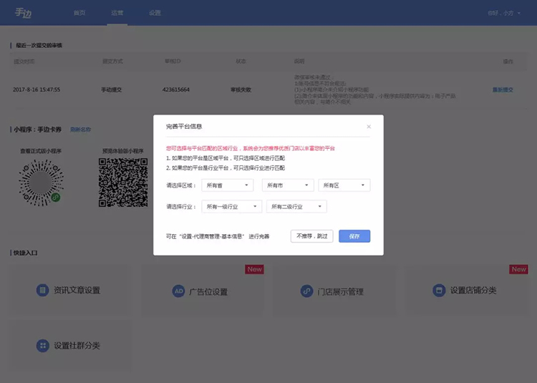
Task: Click the 资讯文章设置 icon
Action: click(x=42, y=290)
